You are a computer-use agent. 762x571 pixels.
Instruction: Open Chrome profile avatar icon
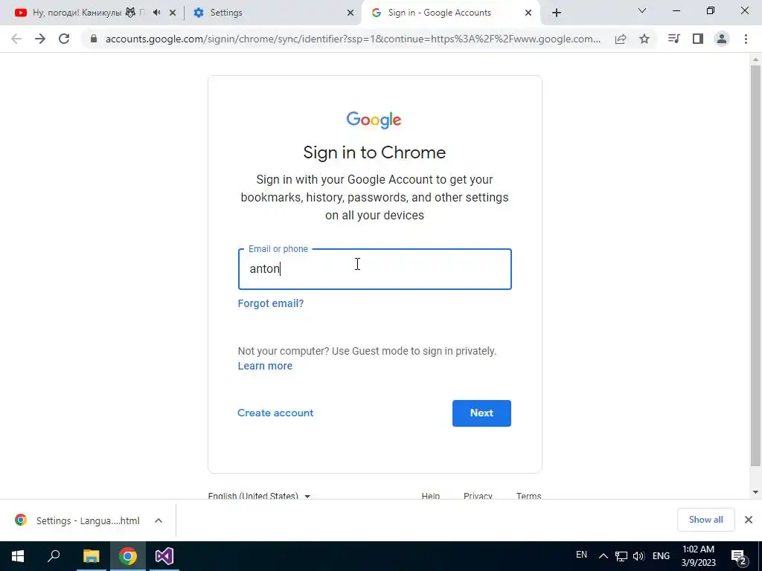(722, 39)
